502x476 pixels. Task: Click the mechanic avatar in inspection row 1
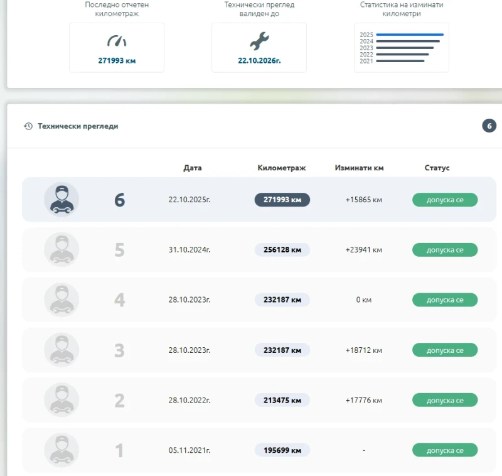(x=61, y=450)
